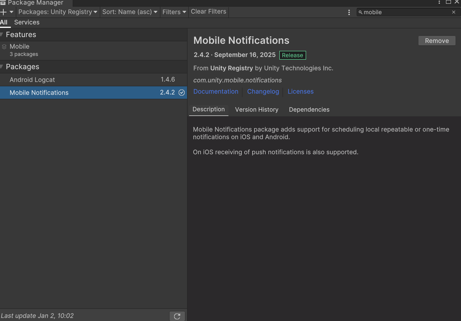
Task: Click the Remove button
Action: tap(437, 41)
